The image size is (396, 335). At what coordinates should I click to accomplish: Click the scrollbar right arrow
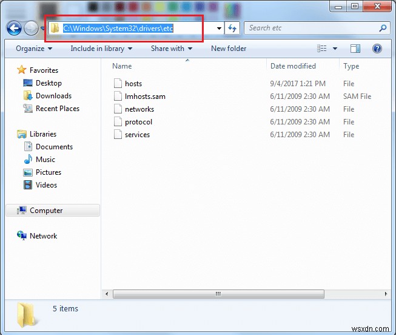tap(386, 294)
